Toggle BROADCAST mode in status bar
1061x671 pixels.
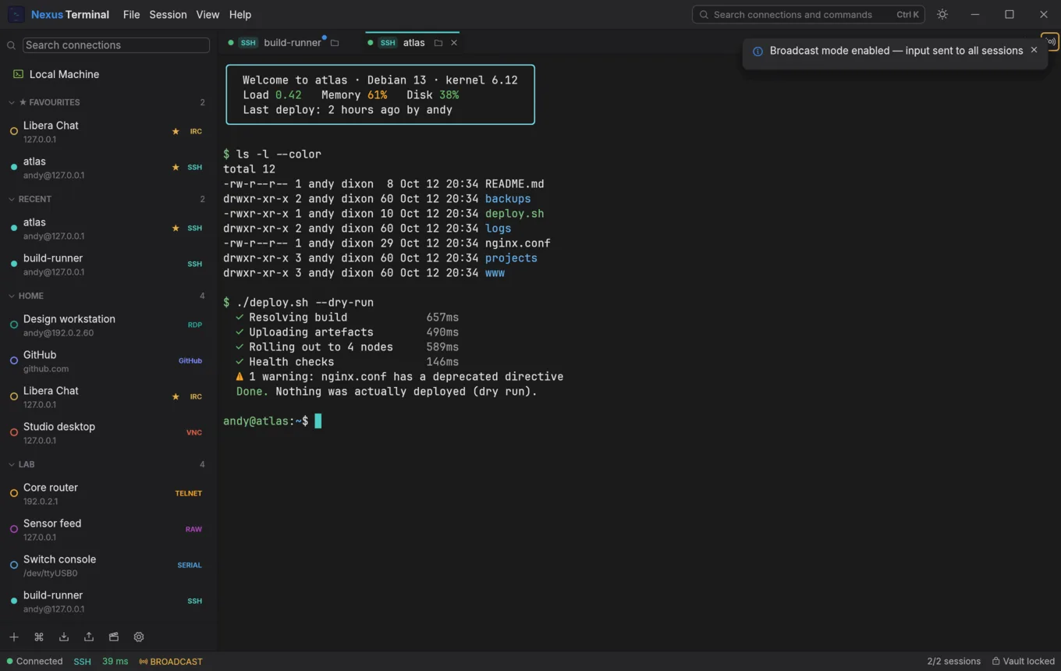tap(171, 661)
